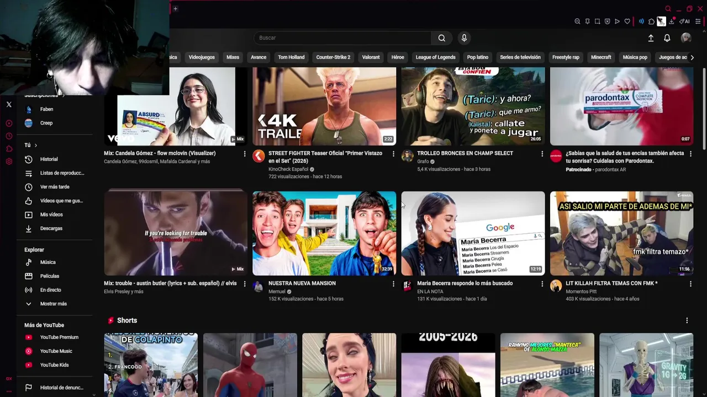This screenshot has width=707, height=397.
Task: Open options menu for Parodontax ad
Action: (690, 153)
